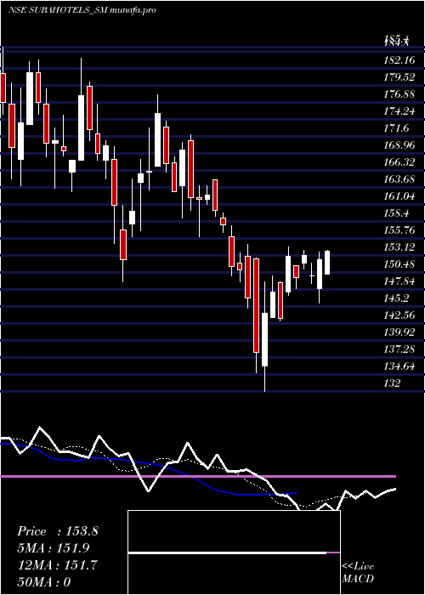
Task: Click the <<Live MACD label
Action: 358,573
